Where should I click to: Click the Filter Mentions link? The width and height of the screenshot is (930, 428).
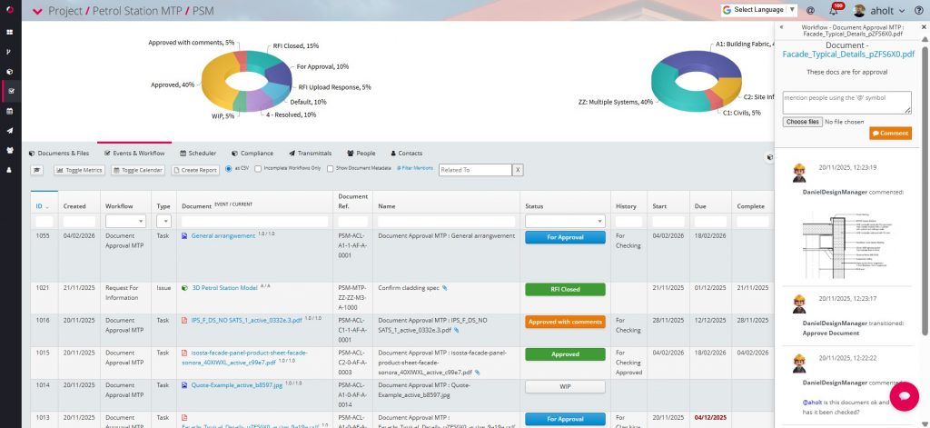(x=414, y=169)
